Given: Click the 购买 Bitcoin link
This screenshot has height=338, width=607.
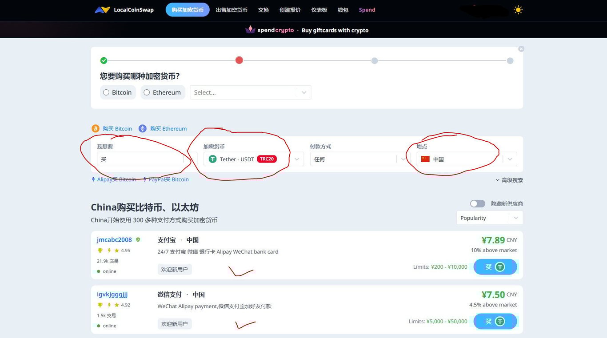Looking at the screenshot, I should pos(117,128).
